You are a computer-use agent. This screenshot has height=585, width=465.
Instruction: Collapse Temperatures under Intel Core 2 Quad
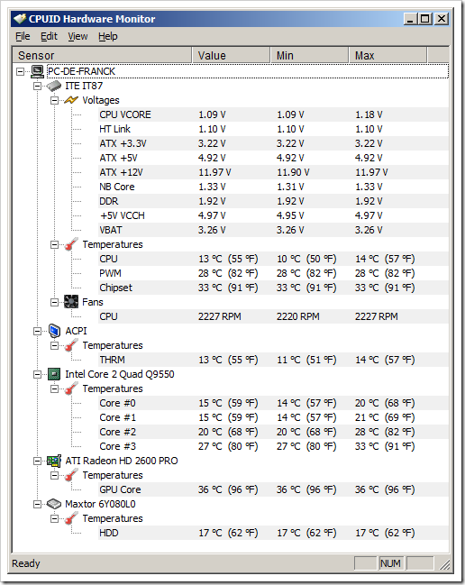pos(54,388)
